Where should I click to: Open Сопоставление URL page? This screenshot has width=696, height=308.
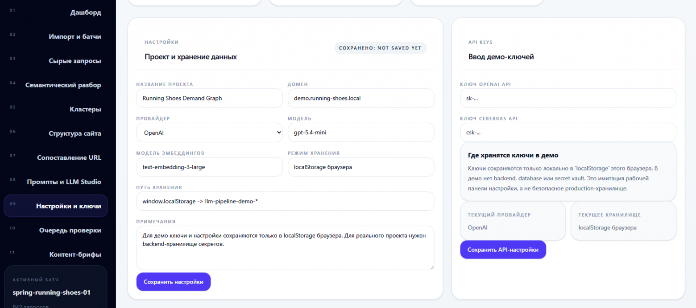point(69,158)
